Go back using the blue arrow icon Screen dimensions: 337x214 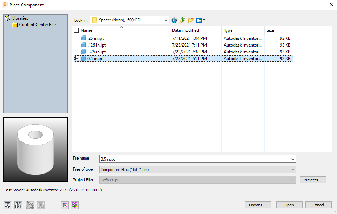click(174, 20)
